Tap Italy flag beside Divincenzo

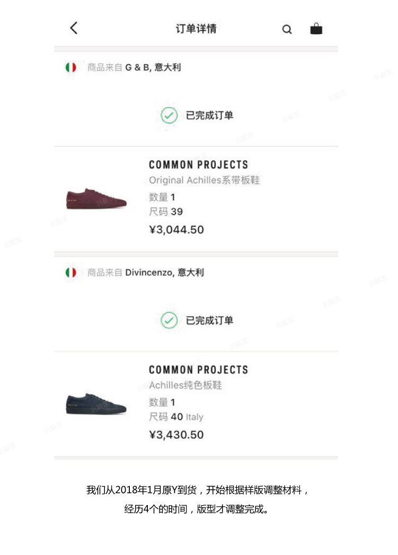[70, 272]
